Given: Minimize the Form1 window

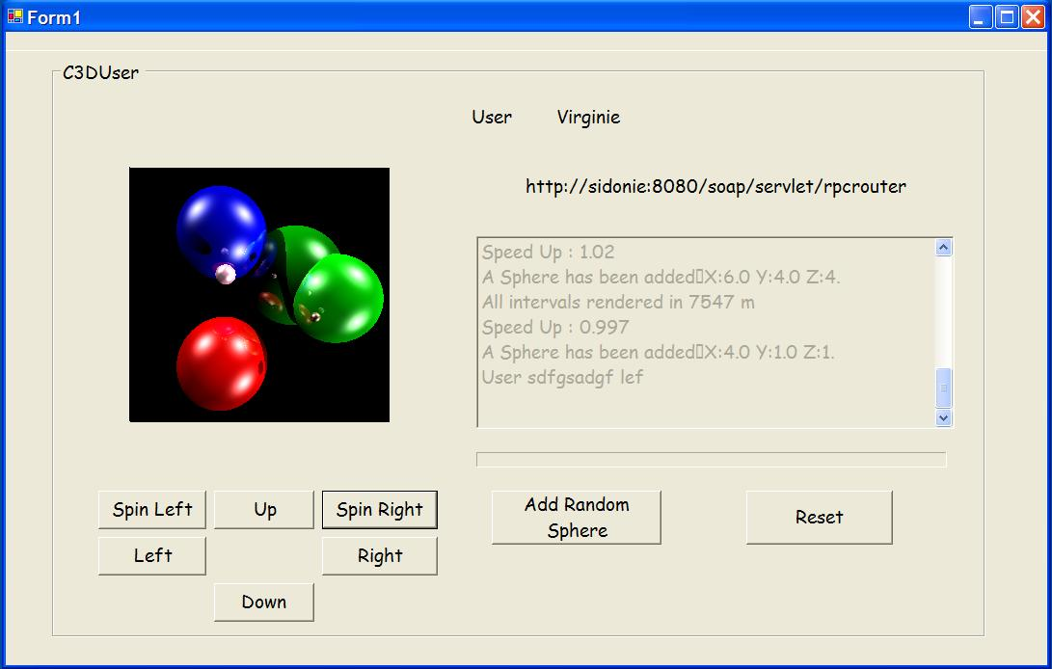Looking at the screenshot, I should tap(981, 16).
